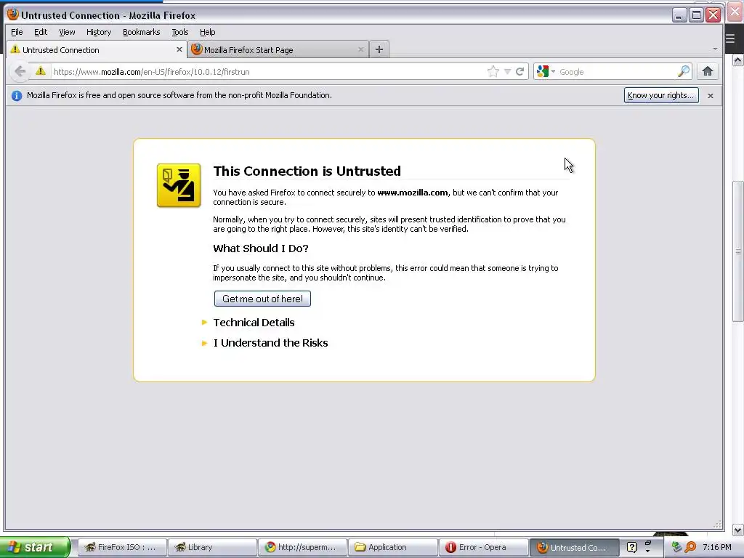Click the hamburger menu icon at right edge
This screenshot has width=744, height=558.
[730, 39]
